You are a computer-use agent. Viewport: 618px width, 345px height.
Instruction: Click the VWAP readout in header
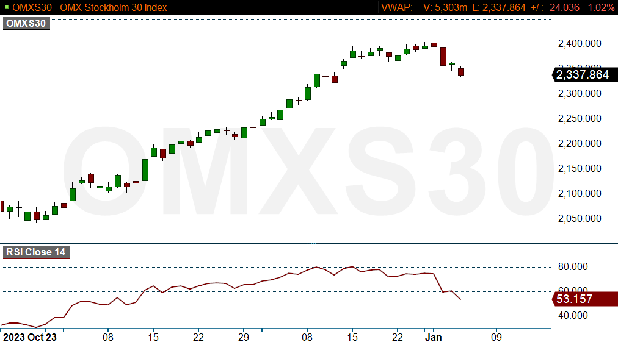pyautogui.click(x=399, y=7)
